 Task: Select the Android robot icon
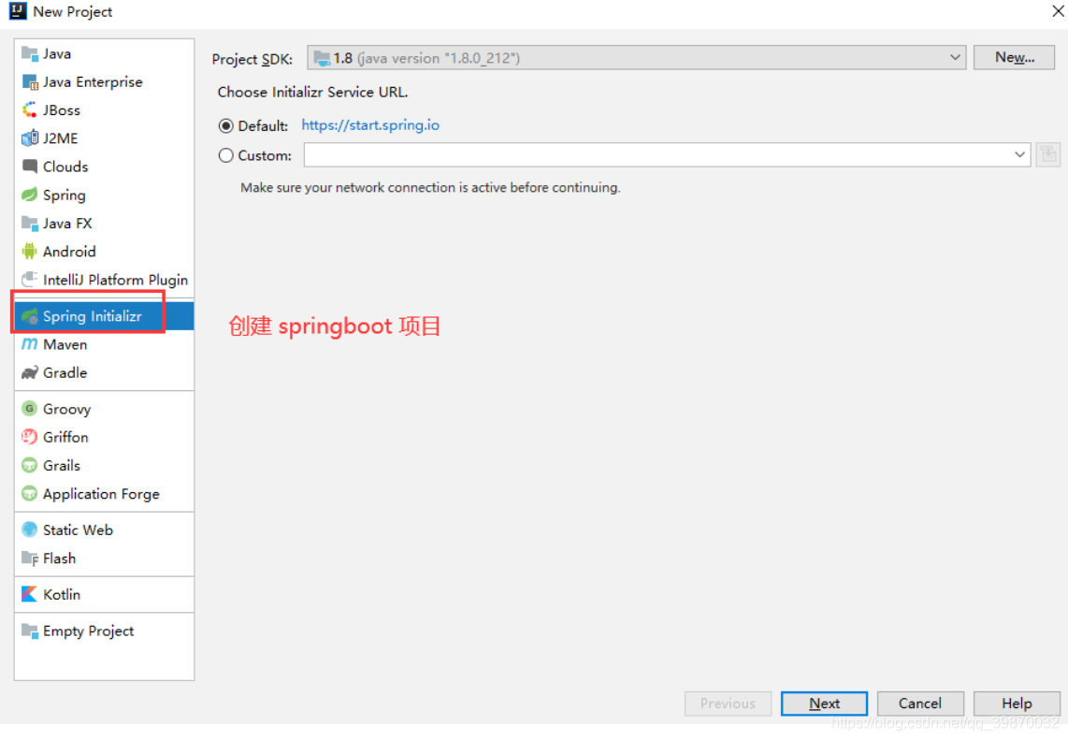click(29, 252)
